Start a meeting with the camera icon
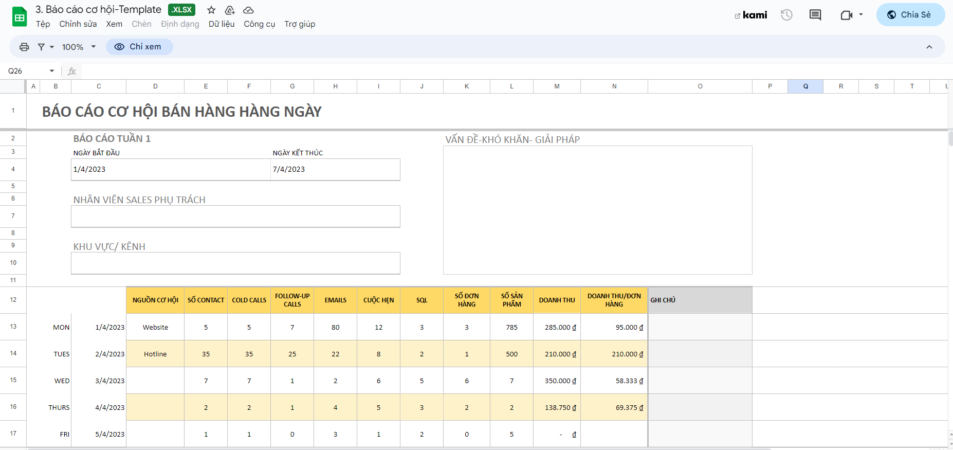 (x=846, y=15)
